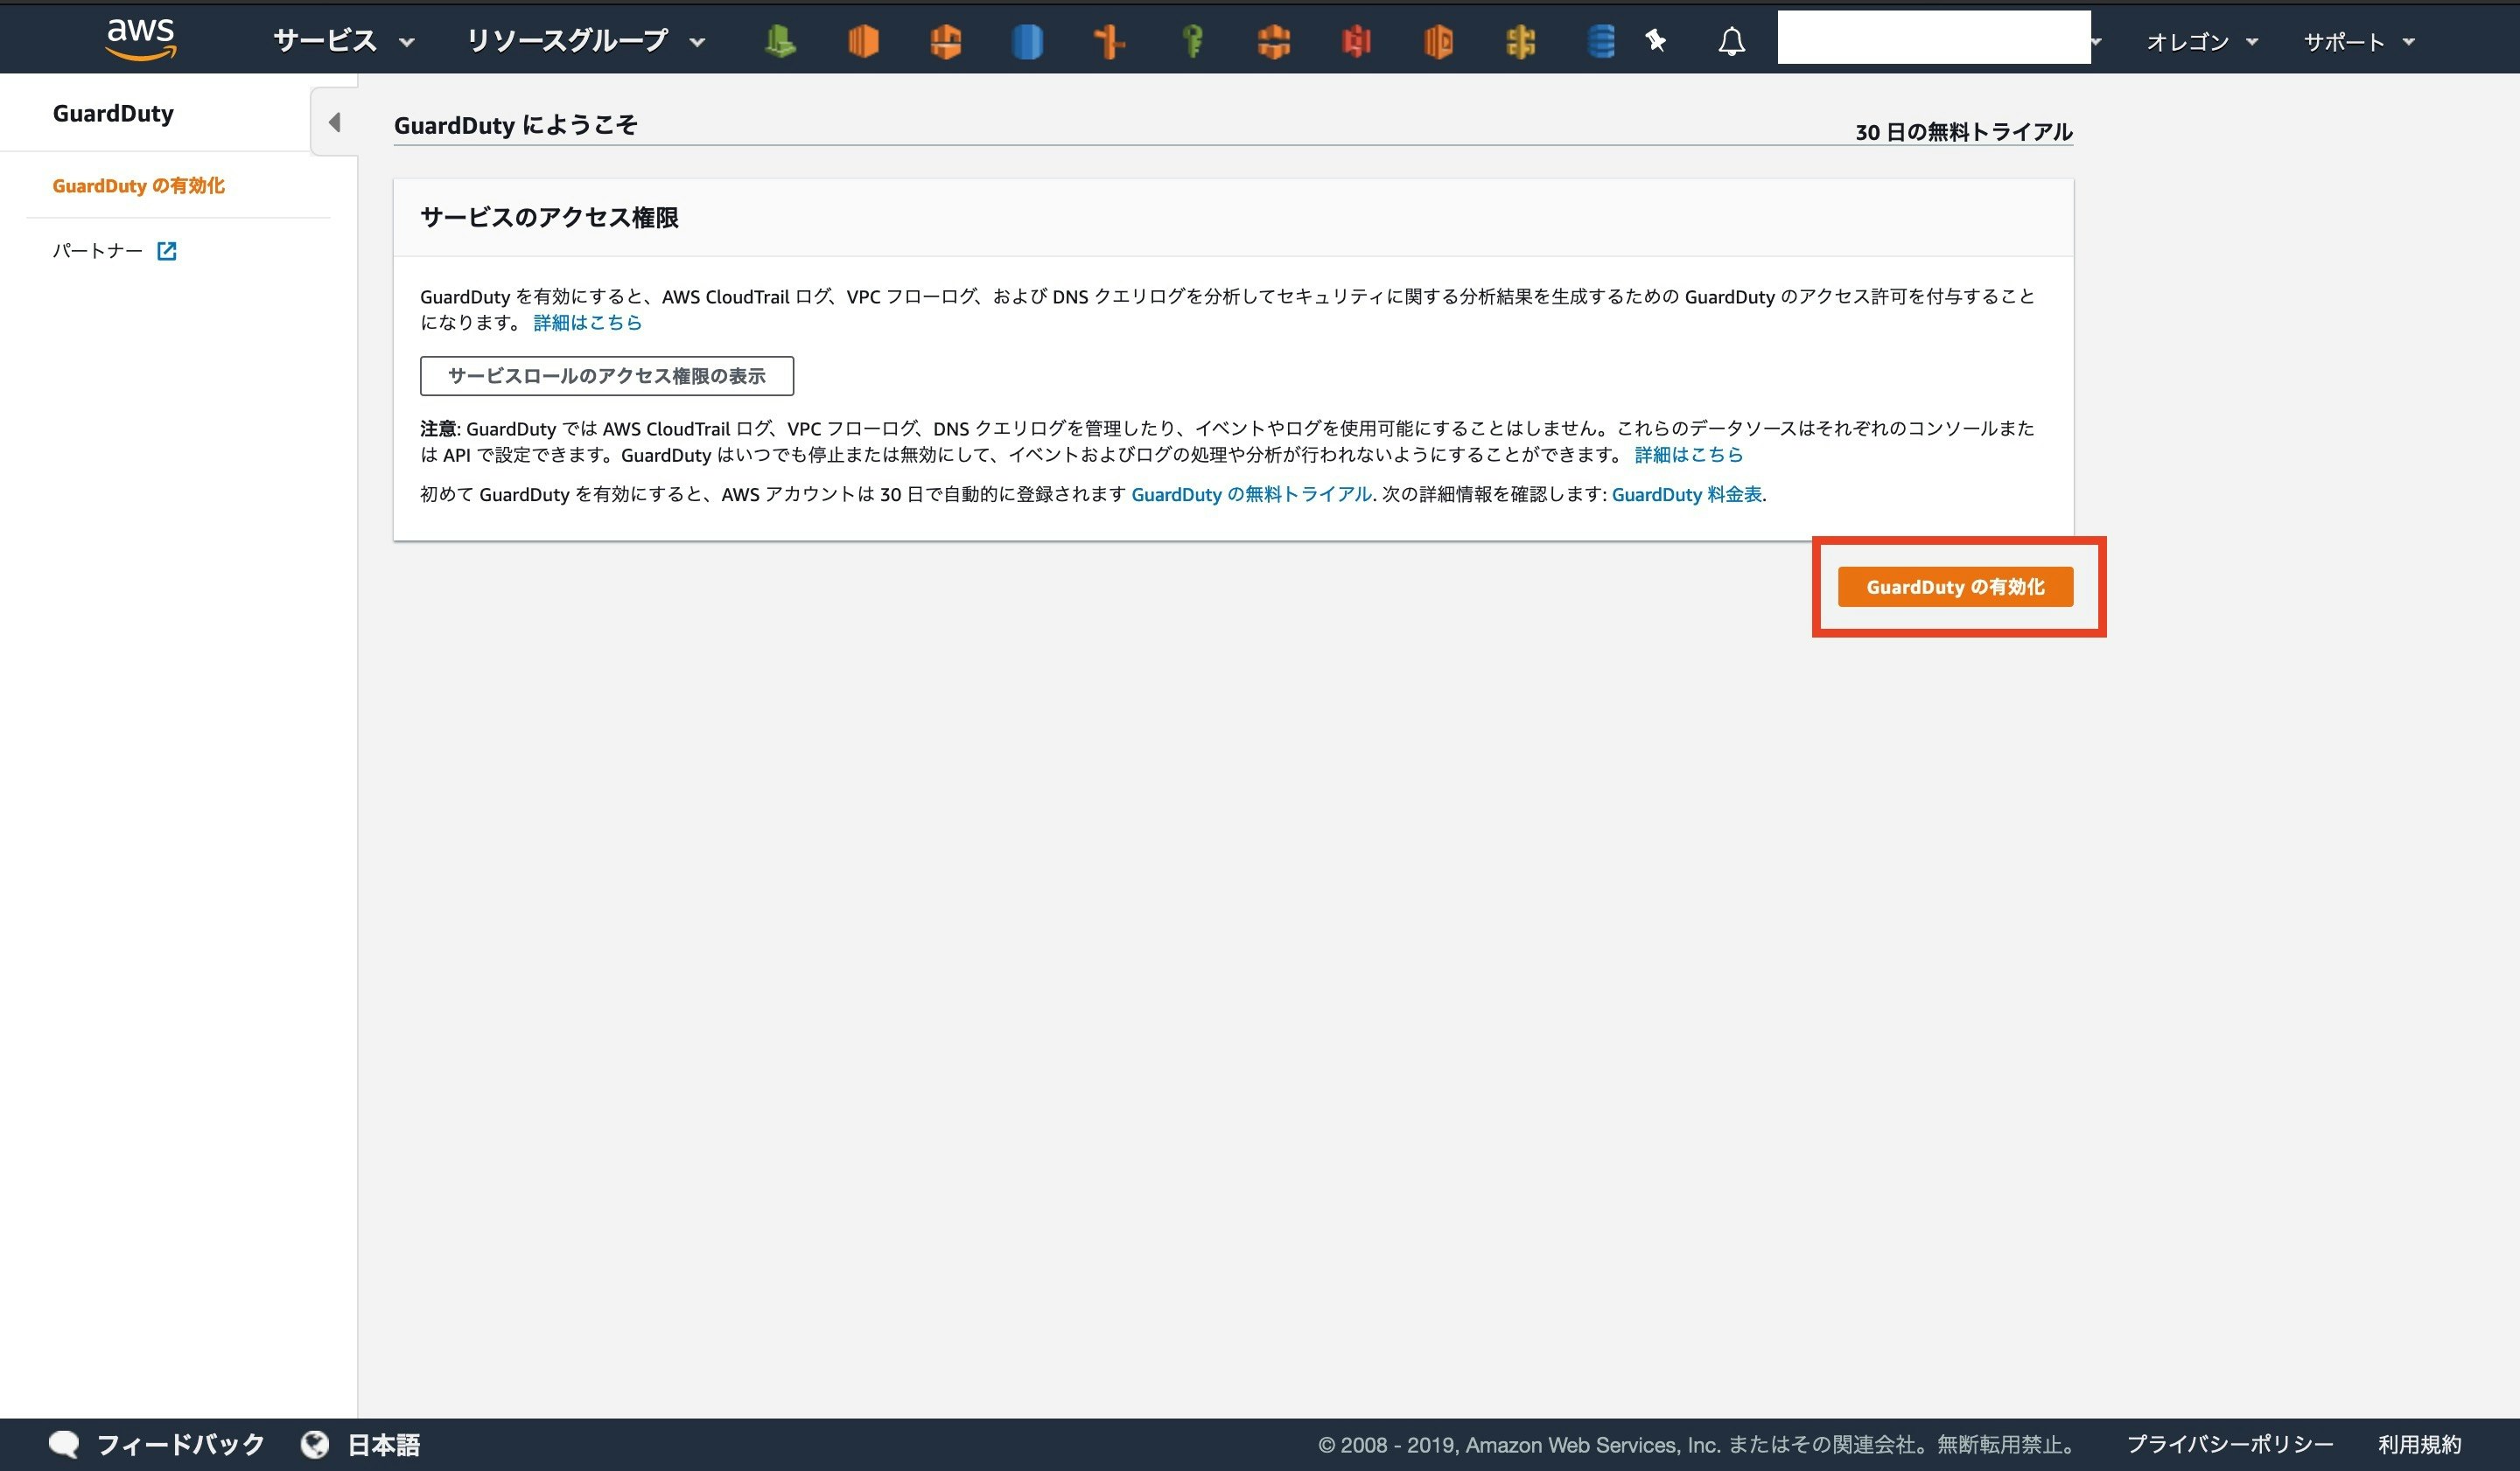2520x1471 pixels.
Task: Open the blue DynamoDB stacked-disk shortcut icon
Action: (1601, 41)
